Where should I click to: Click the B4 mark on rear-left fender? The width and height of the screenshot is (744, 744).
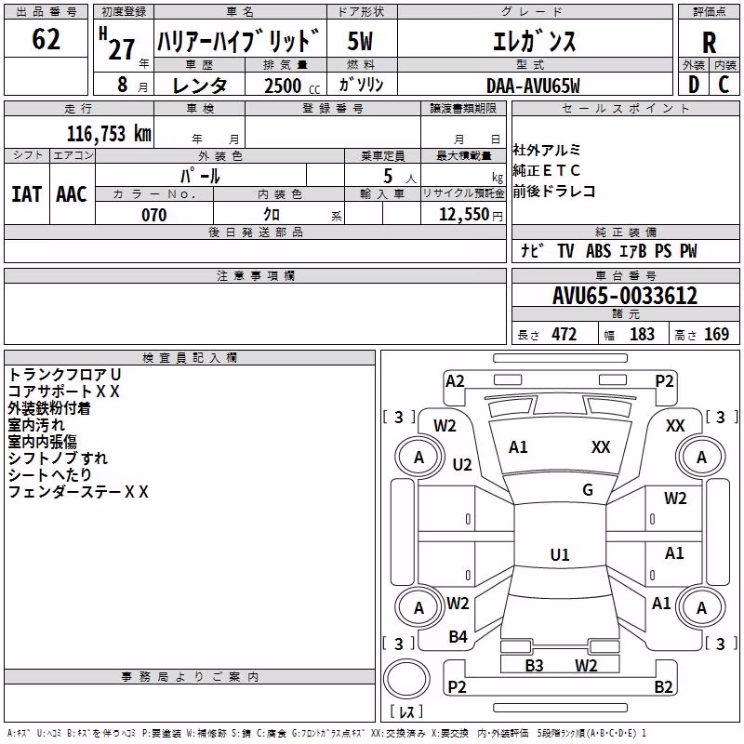458,637
